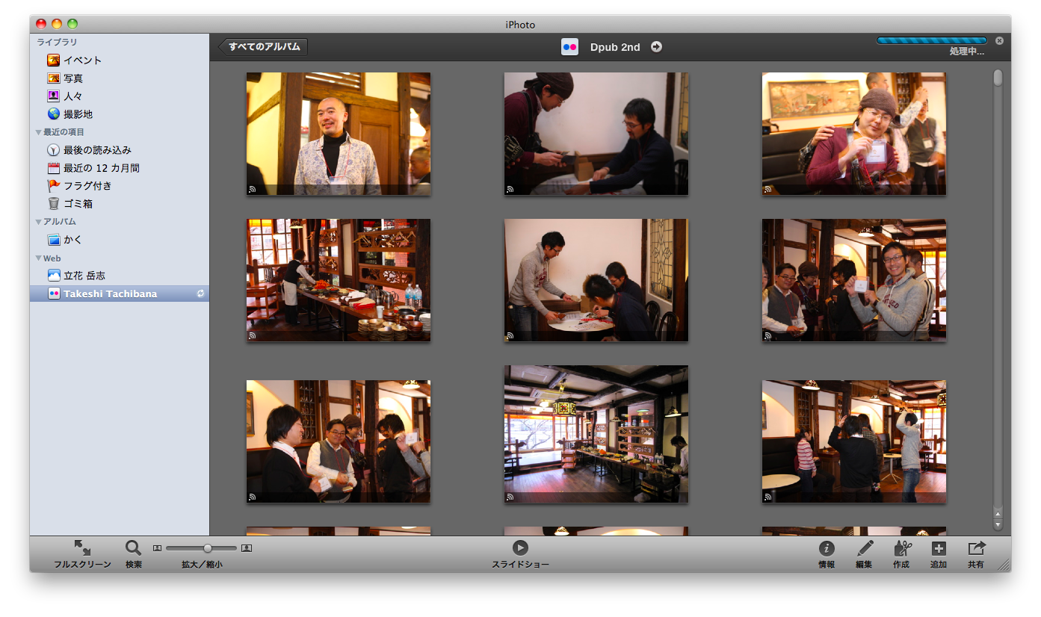Open the Create (作成) icon
This screenshot has height=617, width=1041.
902,548
